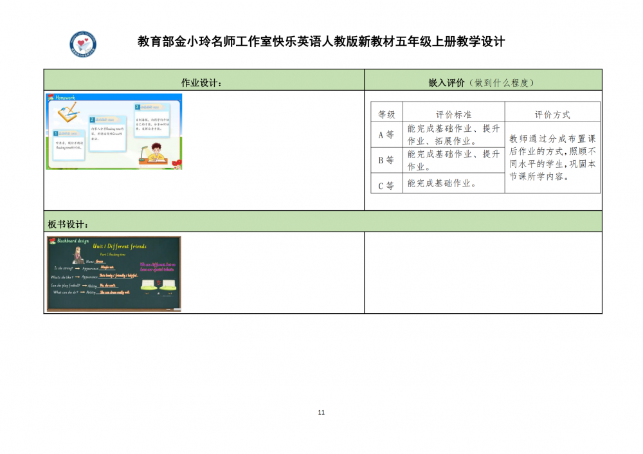Click the studio logo in the header
Image resolution: width=643 pixels, height=454 pixels.
click(x=83, y=44)
